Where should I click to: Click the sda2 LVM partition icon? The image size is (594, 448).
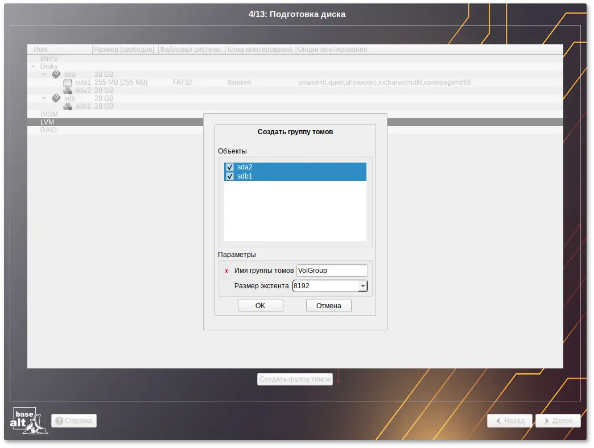[68, 90]
